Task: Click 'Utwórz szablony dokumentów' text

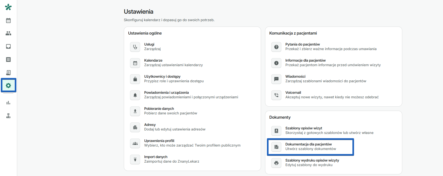Action: tap(311, 149)
